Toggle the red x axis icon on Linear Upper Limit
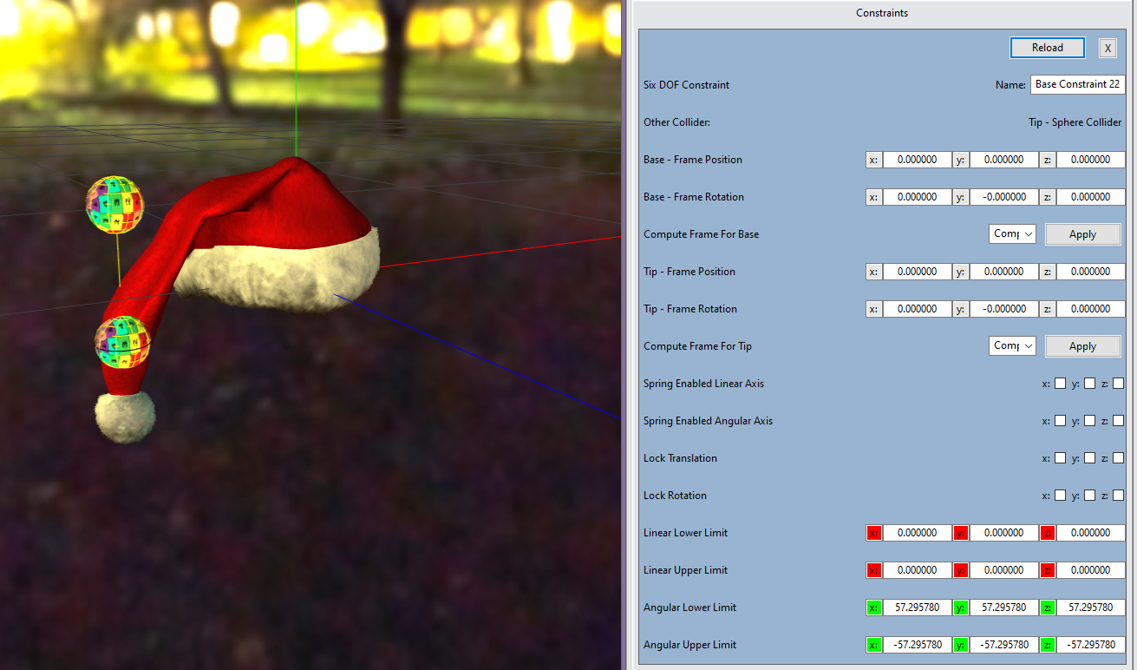This screenshot has height=670, width=1137. [873, 570]
